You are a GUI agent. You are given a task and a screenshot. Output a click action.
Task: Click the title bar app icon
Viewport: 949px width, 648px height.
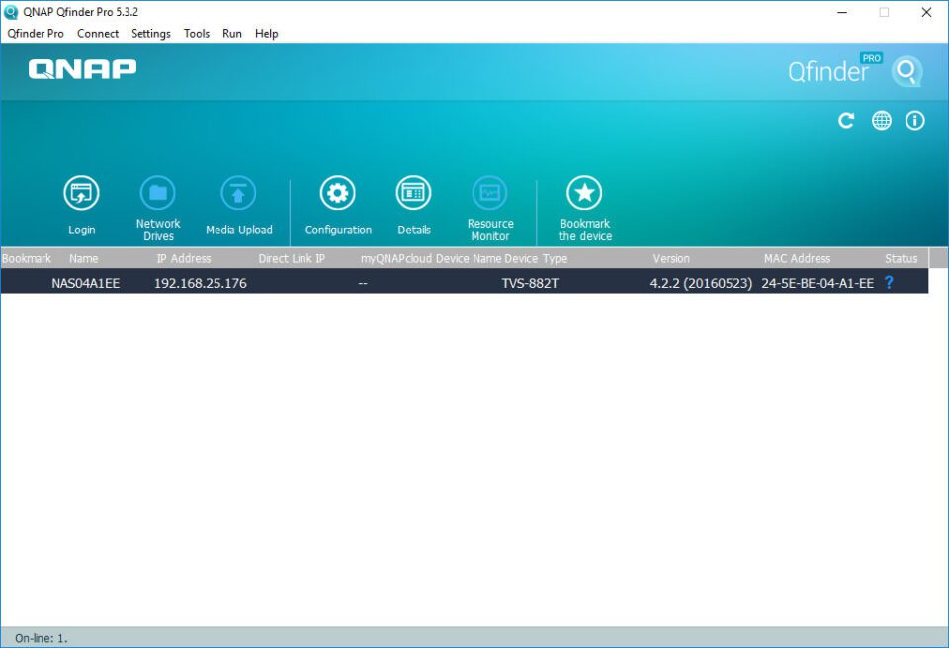[10, 12]
